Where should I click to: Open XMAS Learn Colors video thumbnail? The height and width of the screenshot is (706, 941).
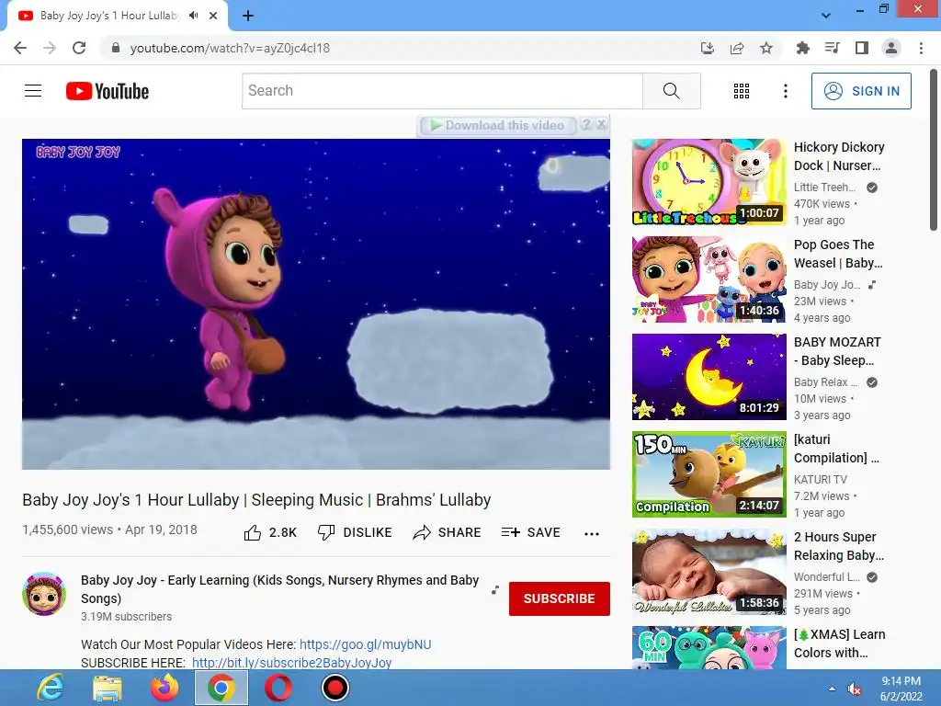click(709, 648)
